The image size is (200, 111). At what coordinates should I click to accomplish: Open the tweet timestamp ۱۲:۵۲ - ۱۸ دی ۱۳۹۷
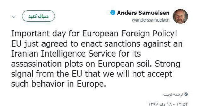pyautogui.click(x=168, y=104)
